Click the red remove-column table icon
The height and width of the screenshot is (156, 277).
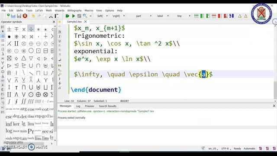219,16
